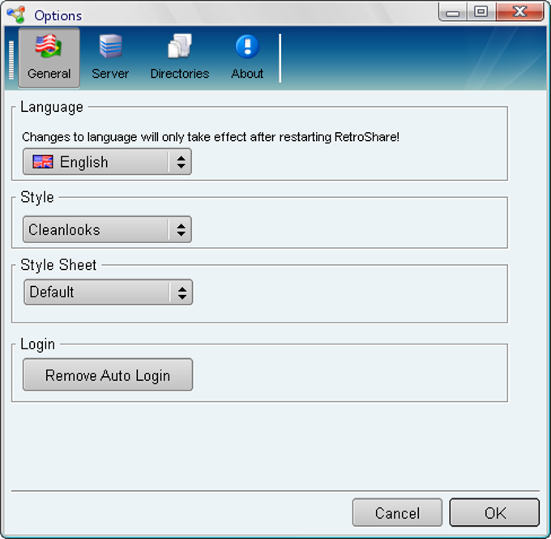551x539 pixels.
Task: Click the language restart notice text
Action: click(211, 137)
